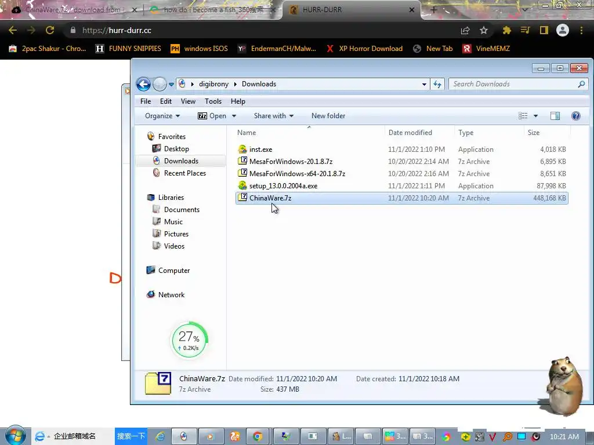Click the Chrome reload button
The height and width of the screenshot is (445, 594).
point(50,30)
